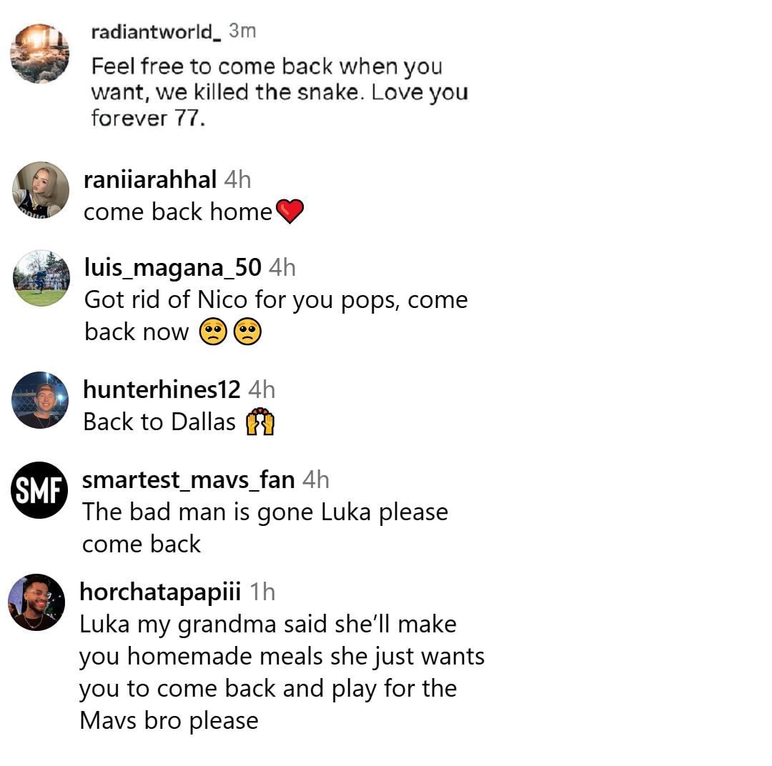The image size is (772, 766).
Task: Click the black SMF logo avatar
Action: click(x=38, y=489)
